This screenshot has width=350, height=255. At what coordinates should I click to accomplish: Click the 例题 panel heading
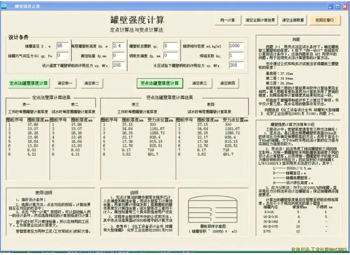tap(296, 39)
